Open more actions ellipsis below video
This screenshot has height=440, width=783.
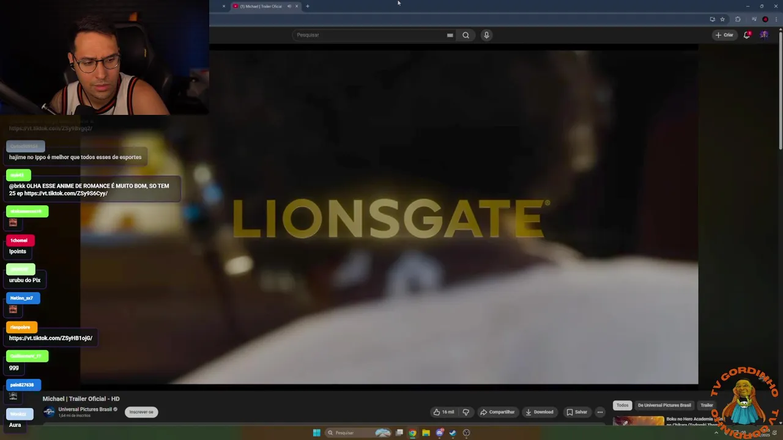pyautogui.click(x=599, y=412)
